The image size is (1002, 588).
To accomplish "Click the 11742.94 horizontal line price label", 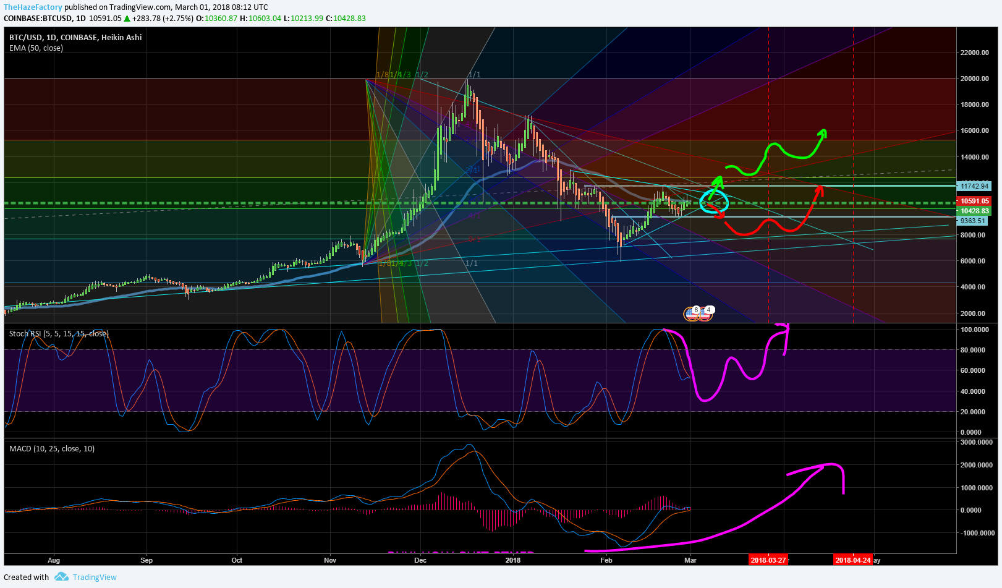I will coord(974,186).
